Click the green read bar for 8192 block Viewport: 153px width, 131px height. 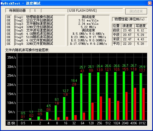141,97
